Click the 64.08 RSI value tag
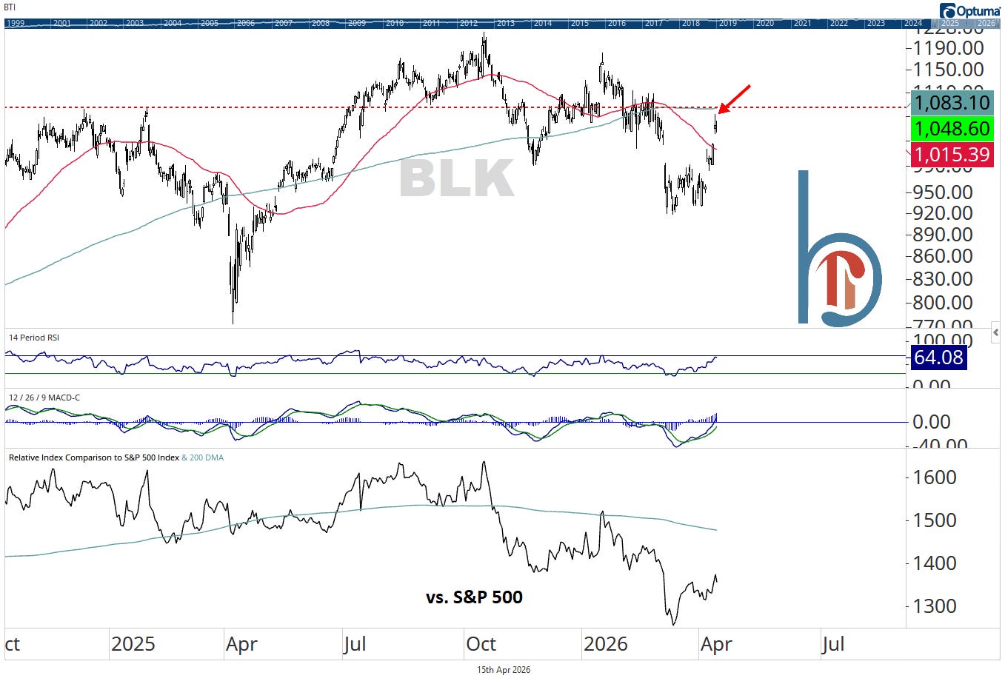Screen dimensions: 1005x684 pyautogui.click(x=938, y=358)
